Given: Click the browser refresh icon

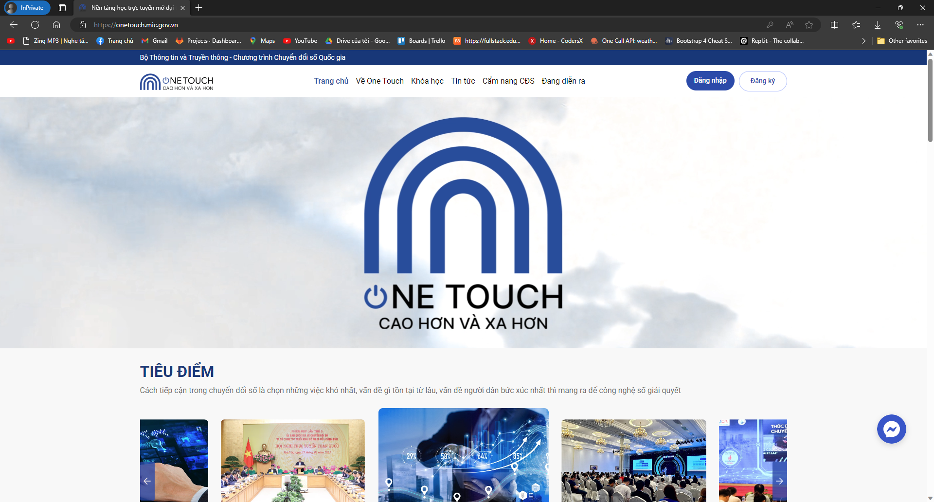Looking at the screenshot, I should (x=35, y=25).
